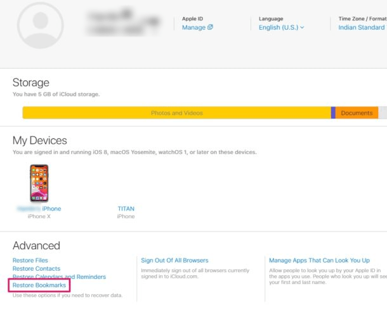The width and height of the screenshot is (387, 312).
Task: Open the Indian Standard time zone setting
Action: tap(361, 27)
